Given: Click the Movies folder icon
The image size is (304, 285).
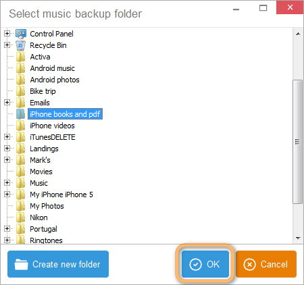Looking at the screenshot, I should point(21,172).
